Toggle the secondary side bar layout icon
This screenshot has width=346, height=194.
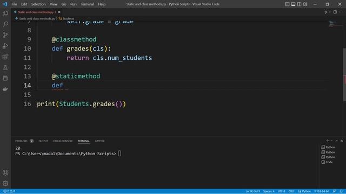coord(299,4)
